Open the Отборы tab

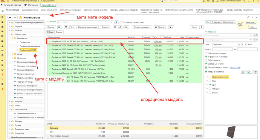pos(50,32)
